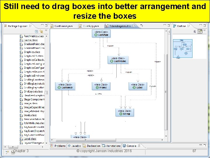Open the Problems tab

(58, 146)
